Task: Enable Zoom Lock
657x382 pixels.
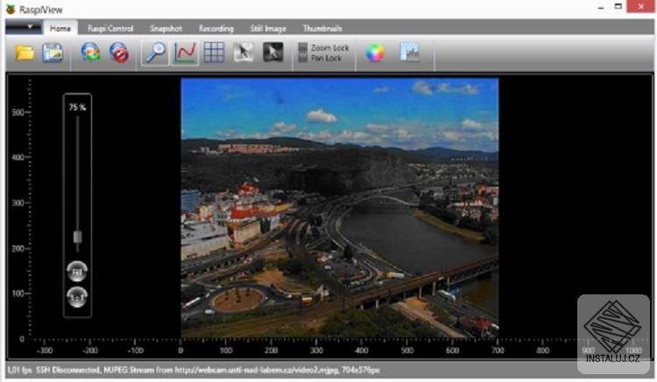Action: pos(324,47)
